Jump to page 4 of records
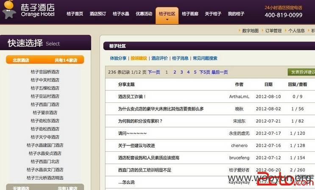The height and width of the screenshot is (190, 315). 188,72
